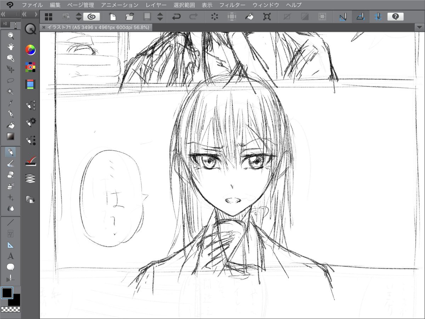Image resolution: width=425 pixels, height=319 pixels.
Task: Open the ウィンドウ menu
Action: pos(266,5)
